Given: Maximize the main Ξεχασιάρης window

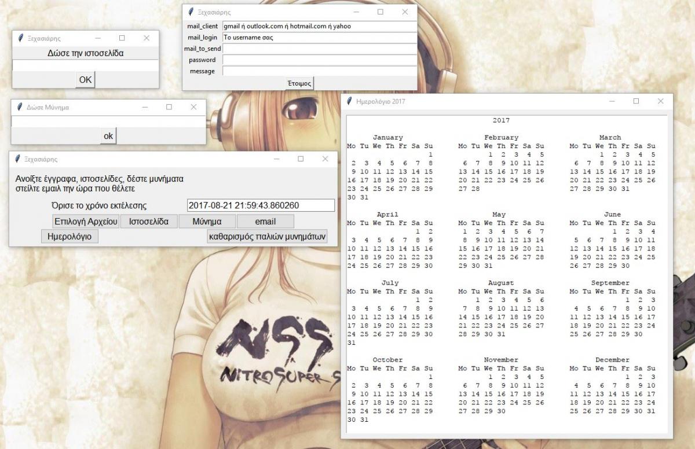Looking at the screenshot, I should (301, 159).
